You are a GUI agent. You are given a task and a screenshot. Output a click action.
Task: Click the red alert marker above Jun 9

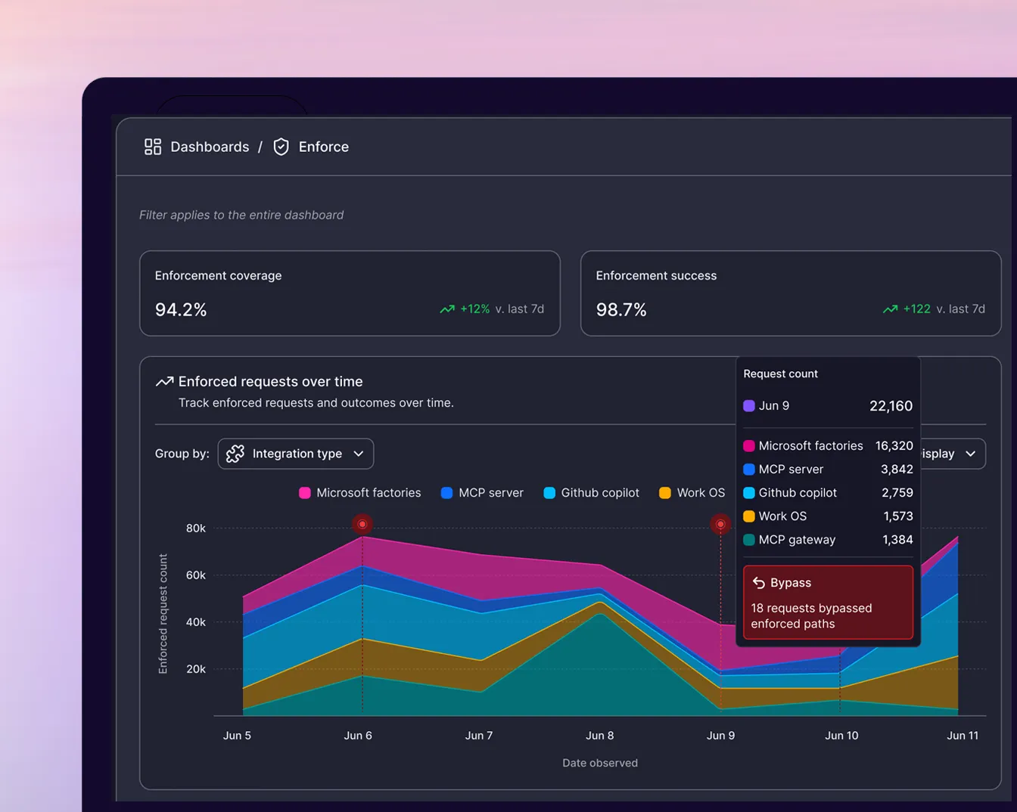(720, 524)
